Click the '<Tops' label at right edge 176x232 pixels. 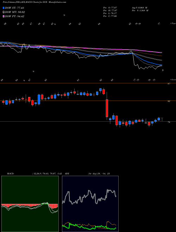pyautogui.click(x=173, y=24)
